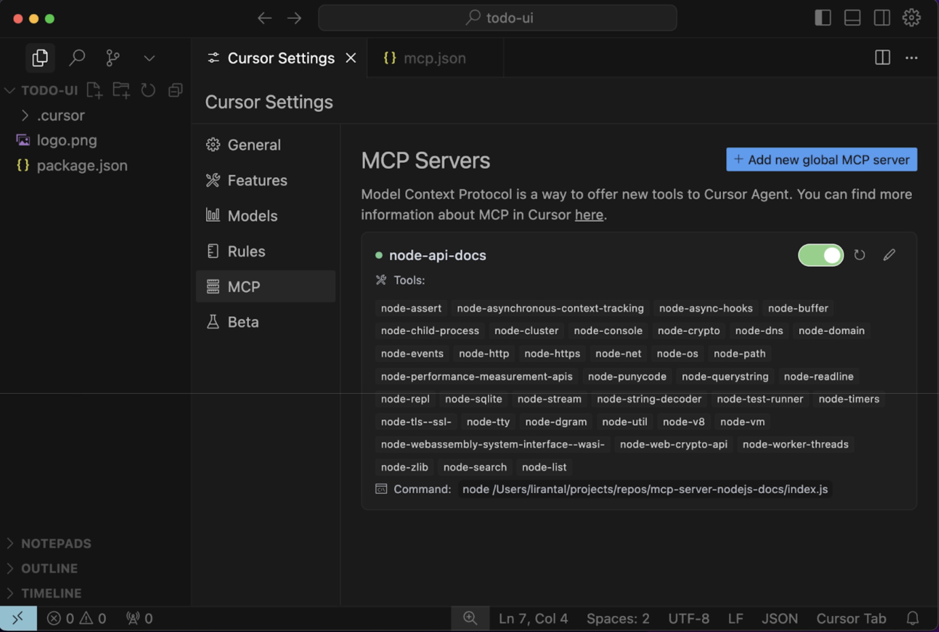Open errors and warnings count
939x632 pixels.
(76, 619)
